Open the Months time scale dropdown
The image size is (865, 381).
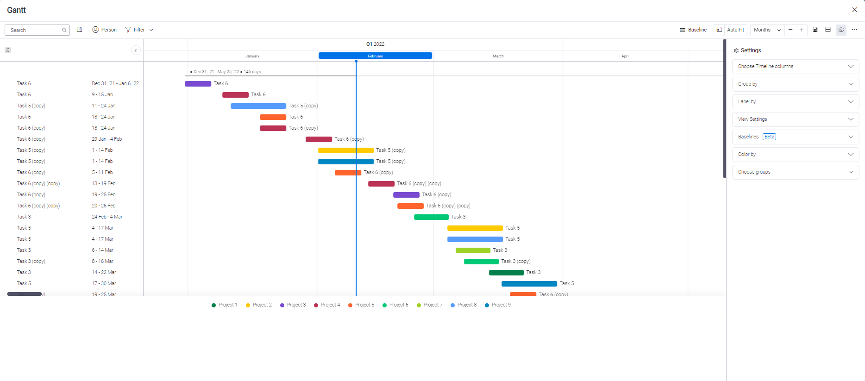[767, 30]
